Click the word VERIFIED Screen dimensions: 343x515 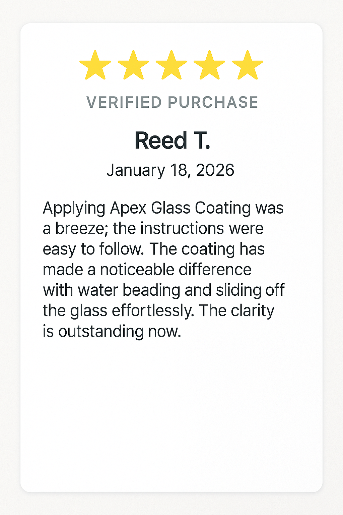[124, 102]
